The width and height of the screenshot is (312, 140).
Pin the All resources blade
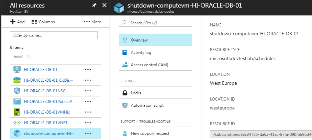[94, 5]
